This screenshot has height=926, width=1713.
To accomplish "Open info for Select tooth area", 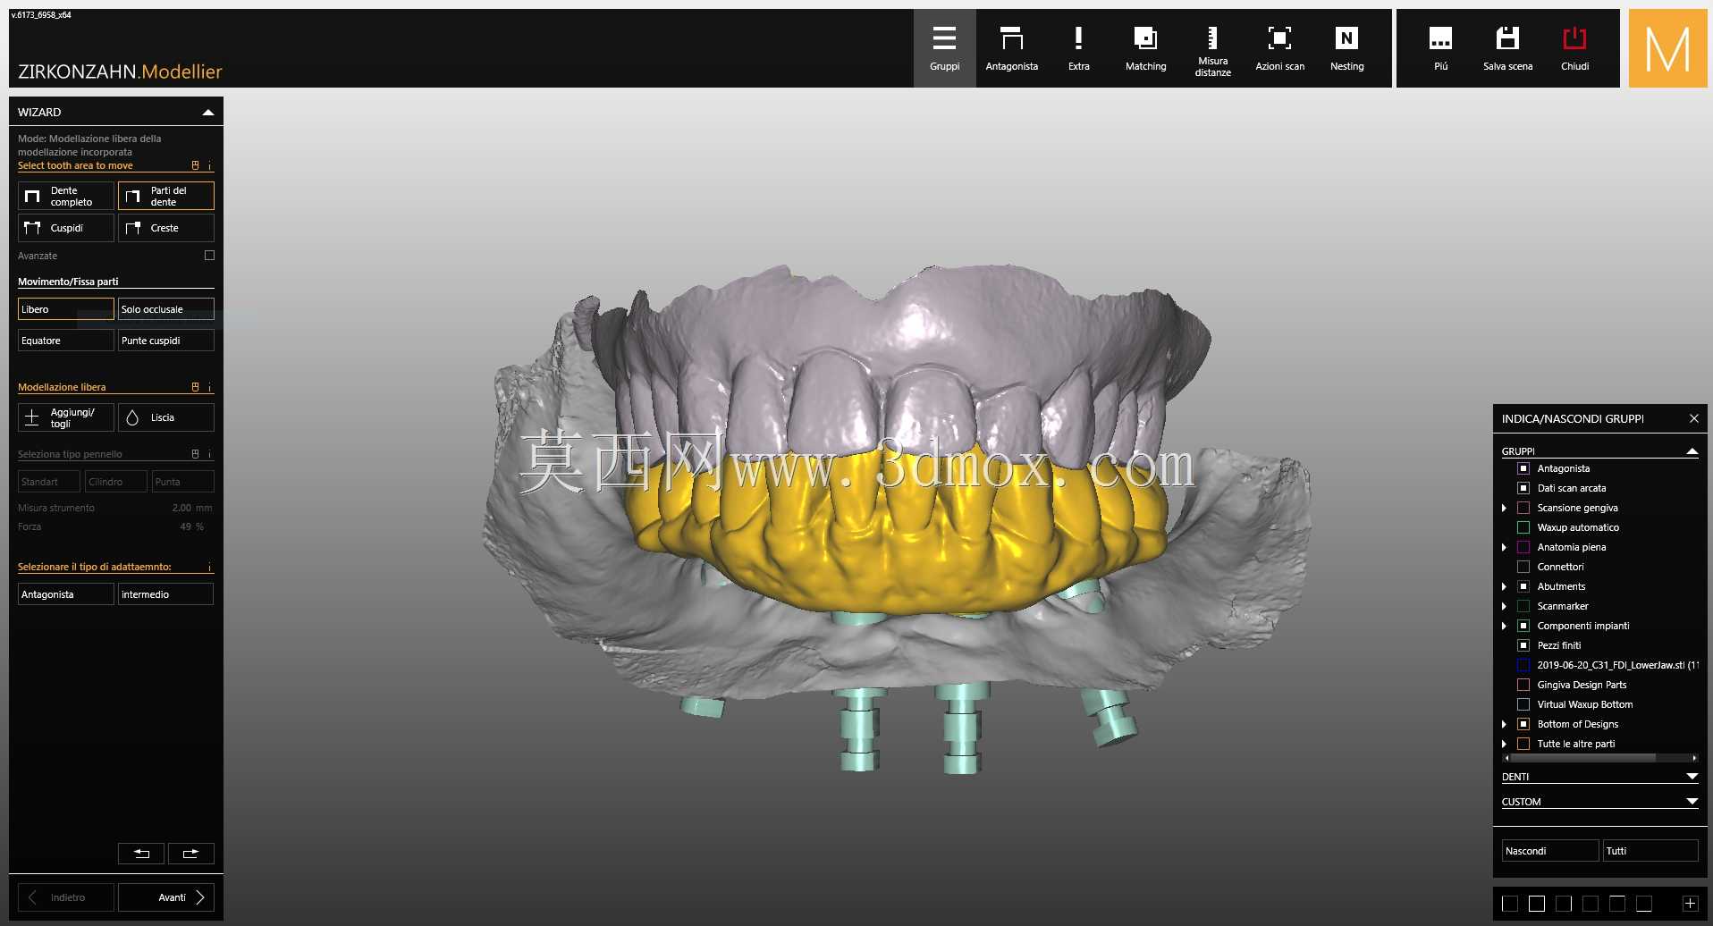I will (x=210, y=165).
